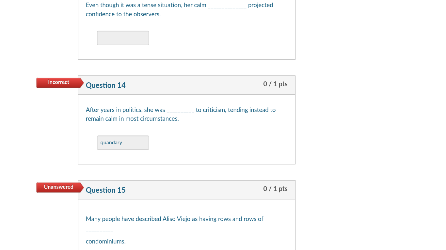Select the Question 15 heading
Screen dimensions: 446x250
point(105,190)
